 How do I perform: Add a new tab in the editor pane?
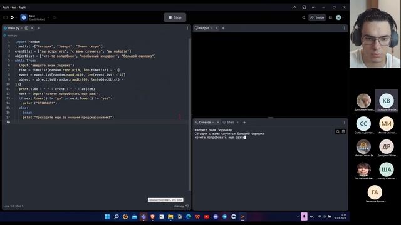coord(39,28)
